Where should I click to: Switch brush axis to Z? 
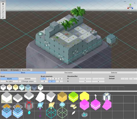coord(59,81)
